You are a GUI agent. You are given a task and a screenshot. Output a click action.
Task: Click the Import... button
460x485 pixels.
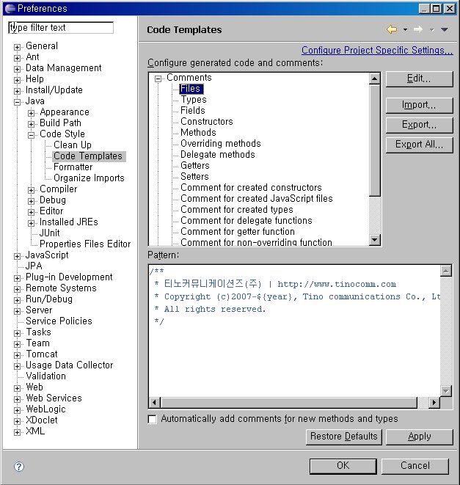coord(419,105)
